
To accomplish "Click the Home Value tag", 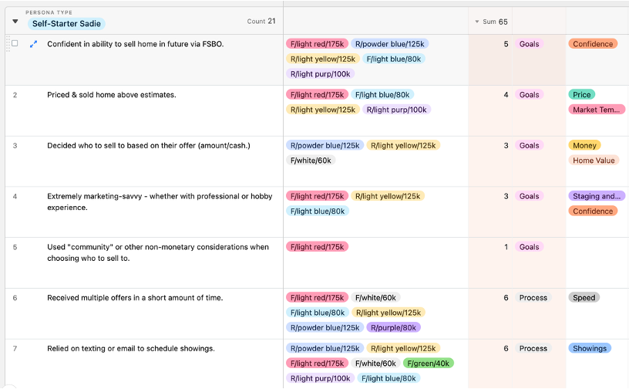I will 594,161.
